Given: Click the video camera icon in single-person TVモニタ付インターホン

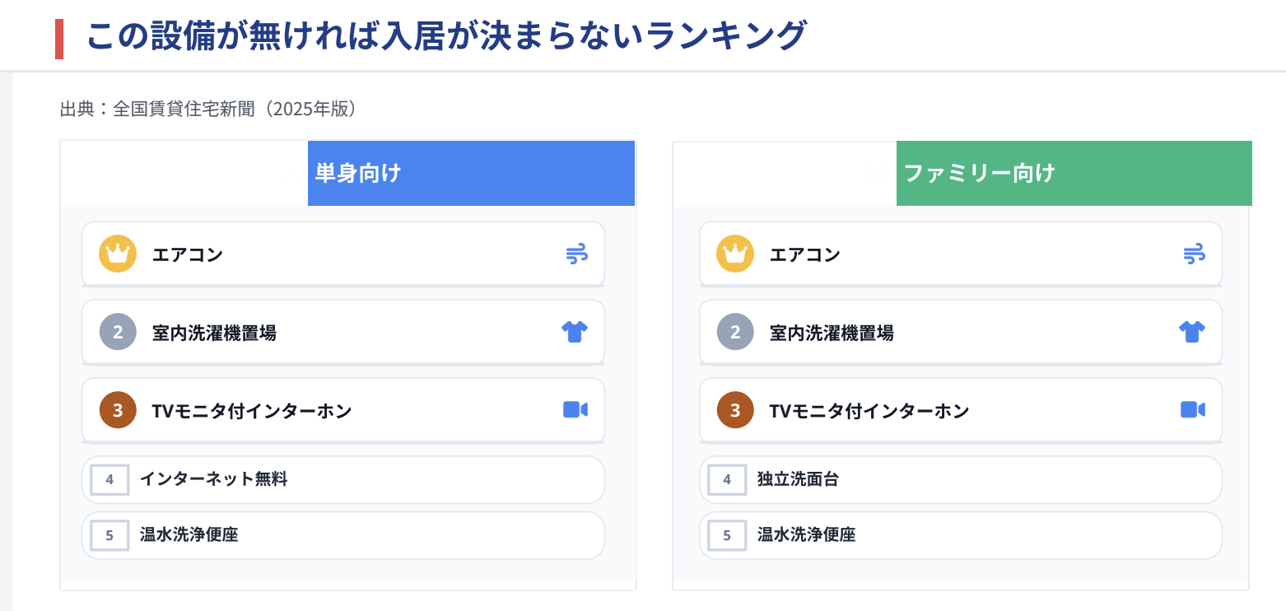Looking at the screenshot, I should pos(575,410).
